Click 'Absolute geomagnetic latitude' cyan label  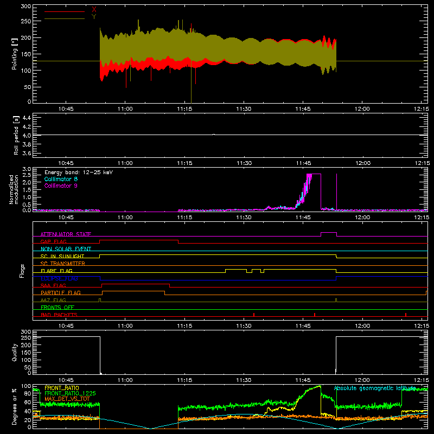pos(375,388)
